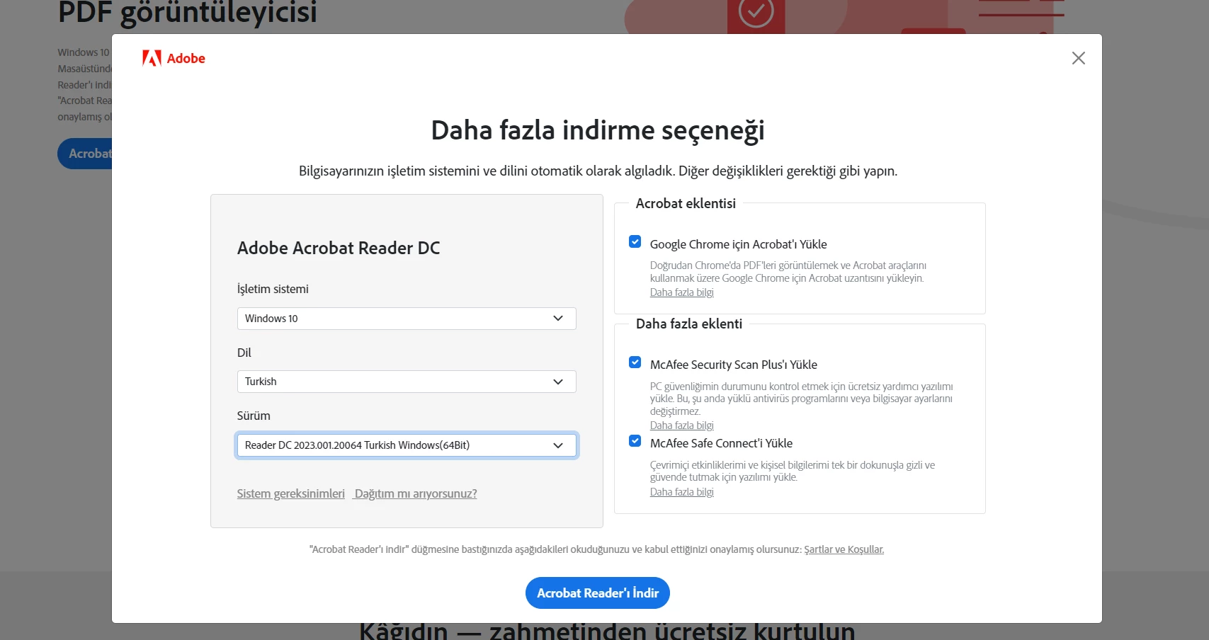Open the İşletim sistemi Windows 10 dropdown
1209x640 pixels.
[x=407, y=319]
